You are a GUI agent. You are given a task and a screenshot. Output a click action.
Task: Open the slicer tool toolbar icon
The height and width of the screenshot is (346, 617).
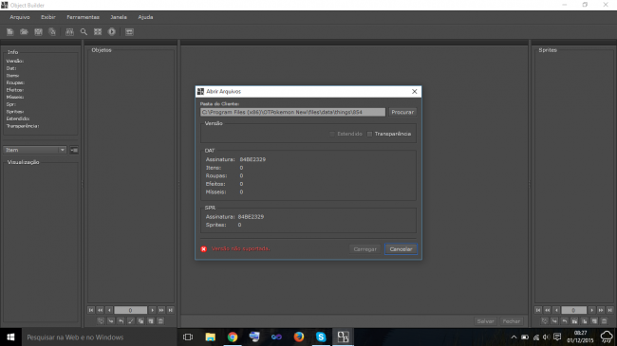click(98, 32)
